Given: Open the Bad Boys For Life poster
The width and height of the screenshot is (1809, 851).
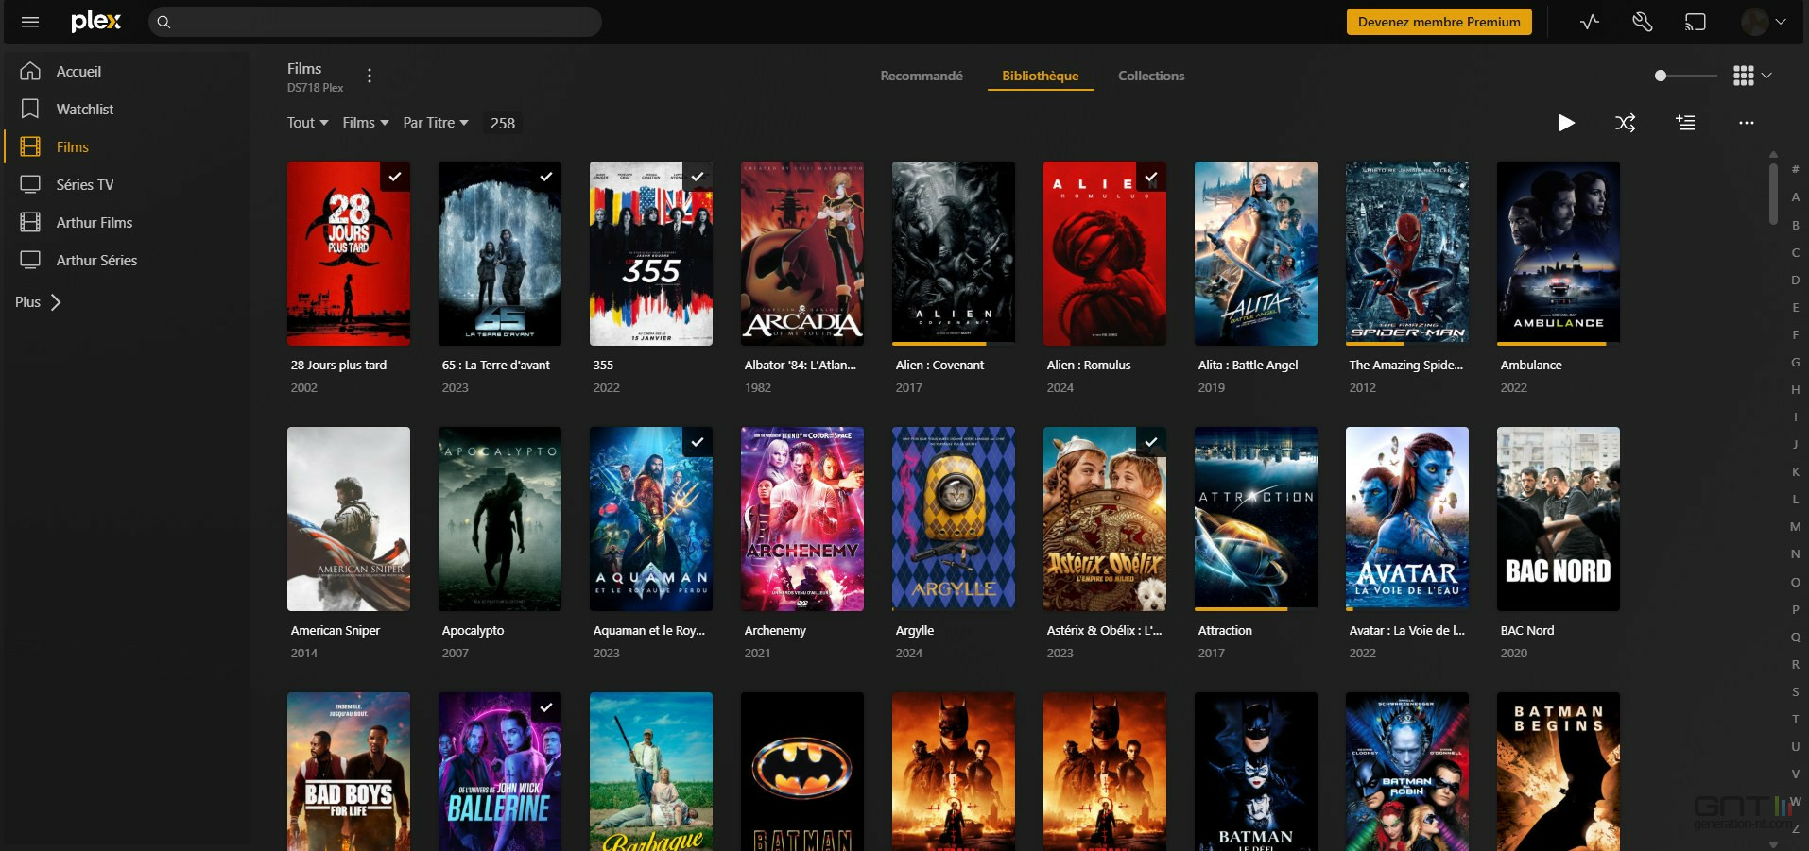Looking at the screenshot, I should click(x=349, y=772).
